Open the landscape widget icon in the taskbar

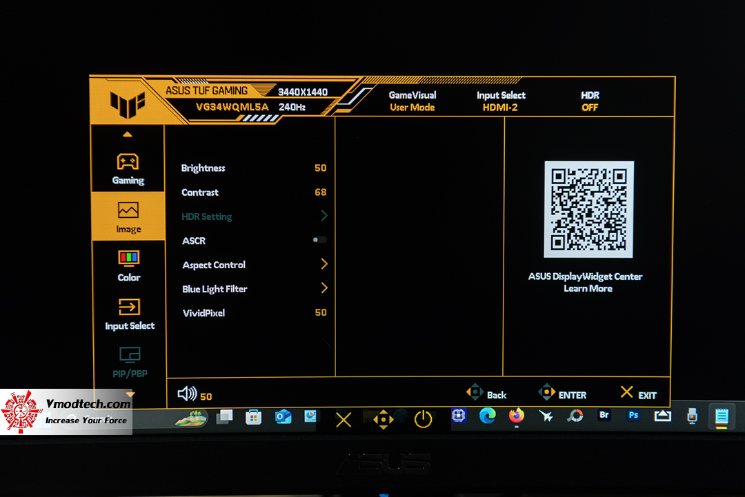[x=191, y=418]
